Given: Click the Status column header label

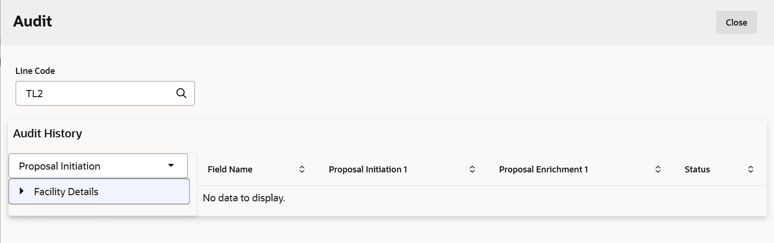Looking at the screenshot, I should [697, 170].
